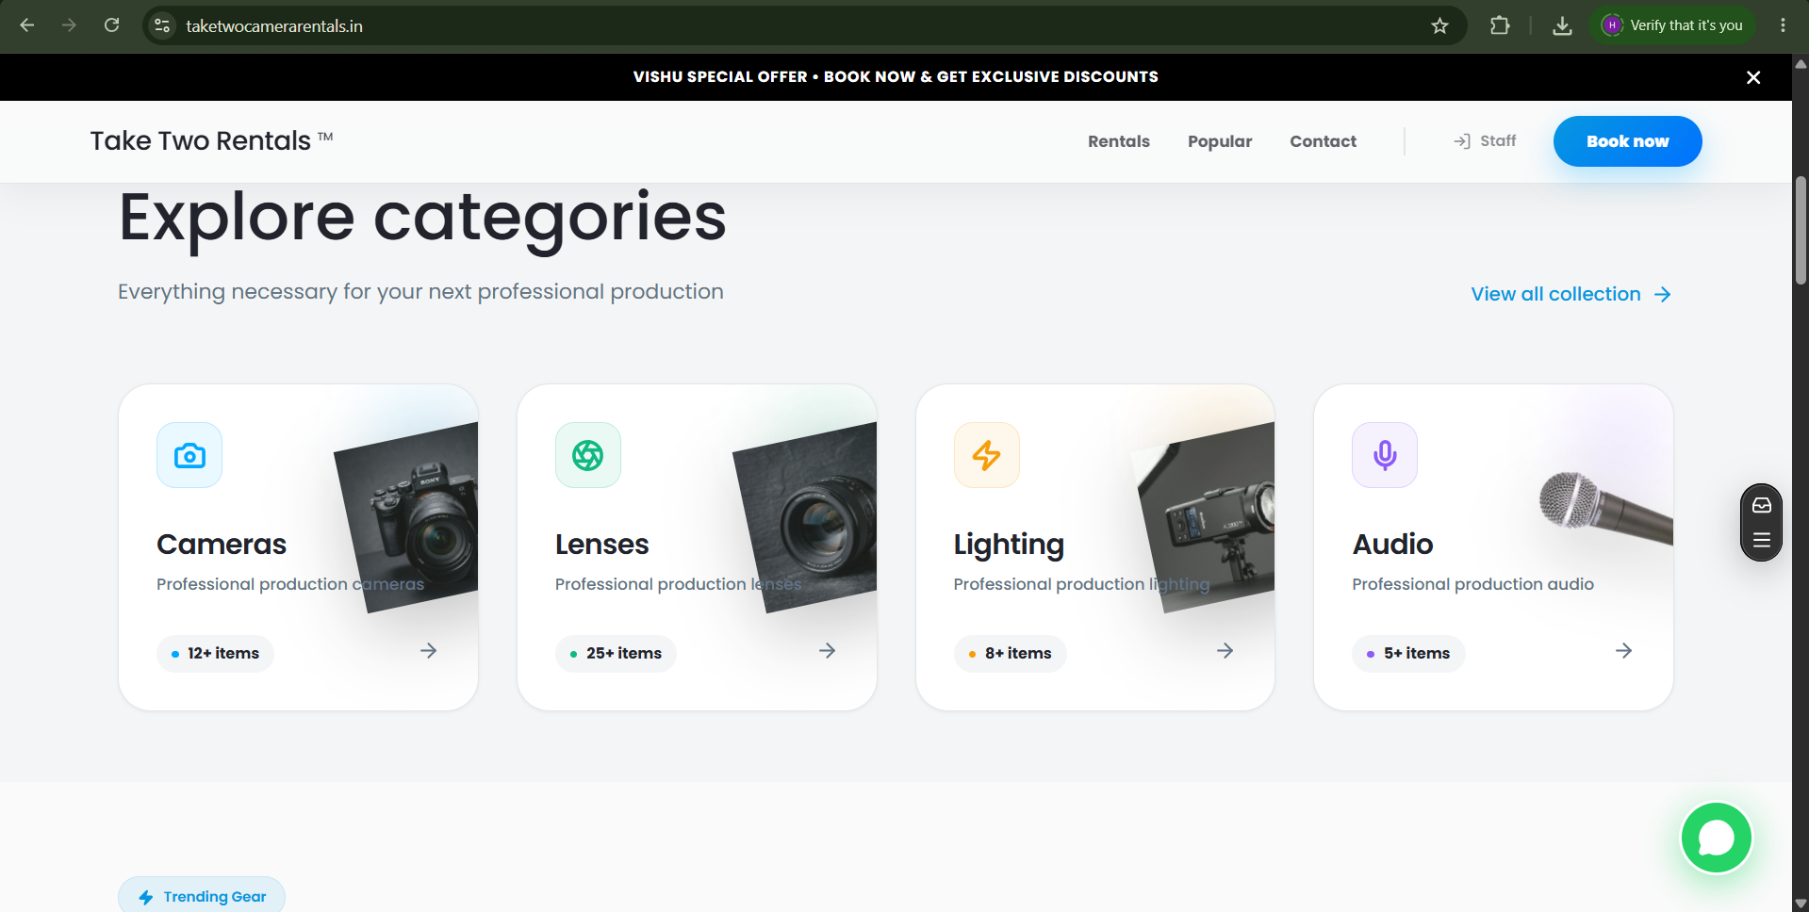Click the Sony camera photo thumbnail
Viewport: 1809px width, 912px height.
407,517
